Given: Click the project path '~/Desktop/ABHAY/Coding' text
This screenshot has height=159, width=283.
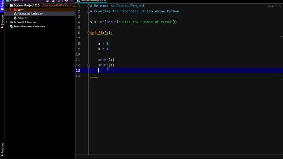Looking at the screenshot, I should coord(58,5).
